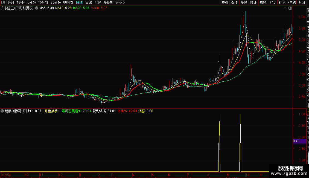Click the J开盘换手 label
Screen dimensions: 309x178
[x=51, y=111]
